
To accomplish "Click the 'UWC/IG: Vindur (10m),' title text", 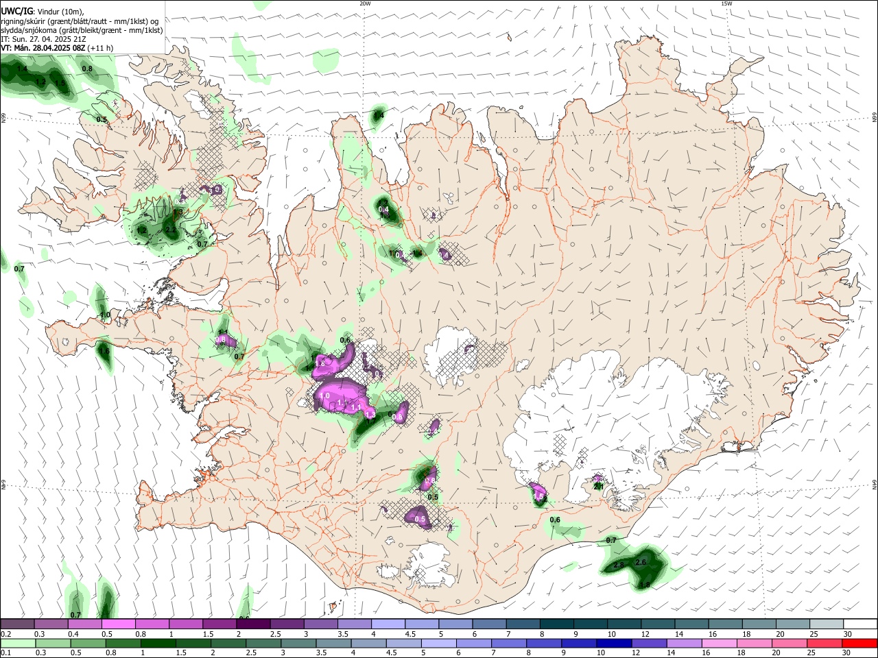I will pyautogui.click(x=43, y=11).
